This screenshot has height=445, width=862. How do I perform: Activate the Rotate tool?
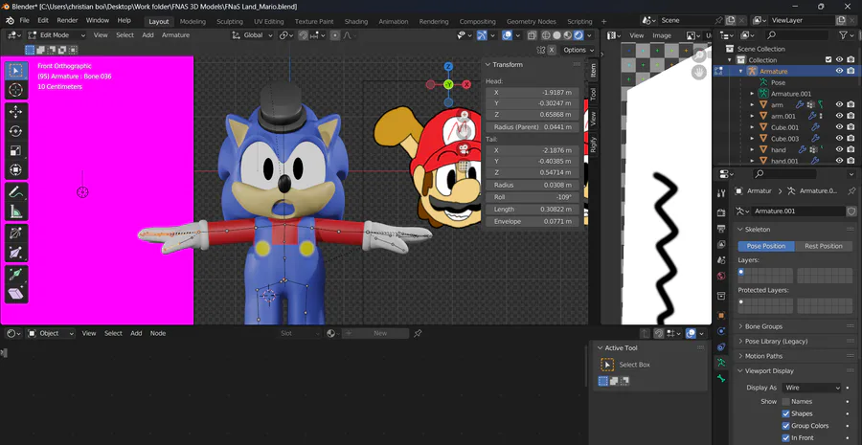(16, 131)
